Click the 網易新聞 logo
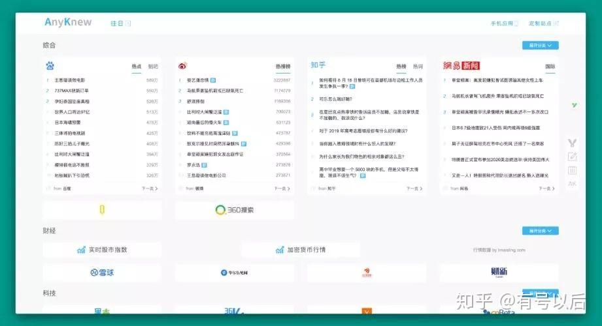The image size is (602, 326). (x=461, y=65)
